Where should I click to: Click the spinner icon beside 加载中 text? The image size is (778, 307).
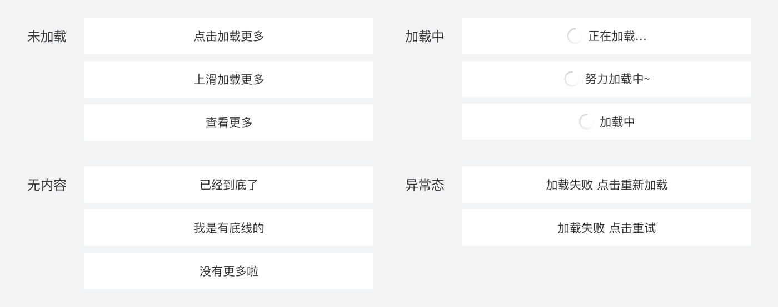[586, 122]
